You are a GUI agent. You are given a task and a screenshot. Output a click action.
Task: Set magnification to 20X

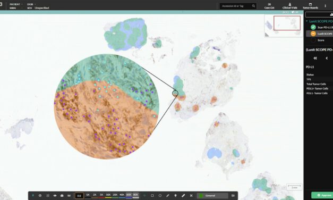coord(115,195)
